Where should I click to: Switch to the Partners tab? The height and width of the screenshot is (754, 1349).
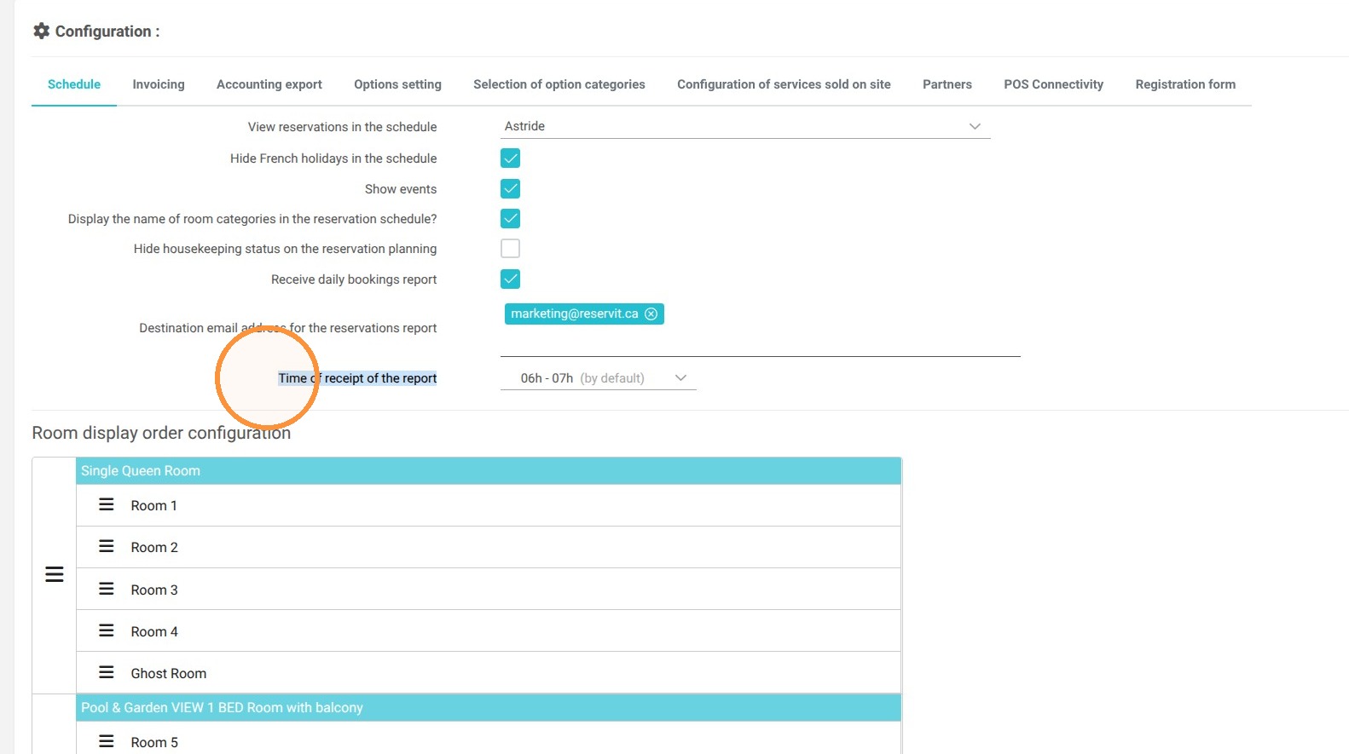pyautogui.click(x=947, y=84)
